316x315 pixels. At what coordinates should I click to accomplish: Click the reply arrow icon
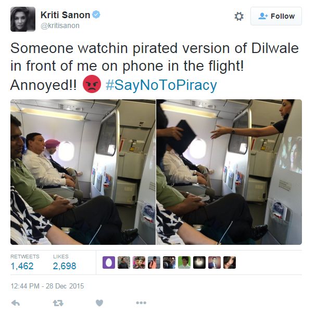click(16, 303)
